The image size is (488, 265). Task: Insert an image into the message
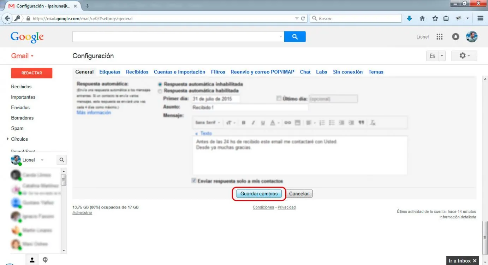[x=298, y=123]
